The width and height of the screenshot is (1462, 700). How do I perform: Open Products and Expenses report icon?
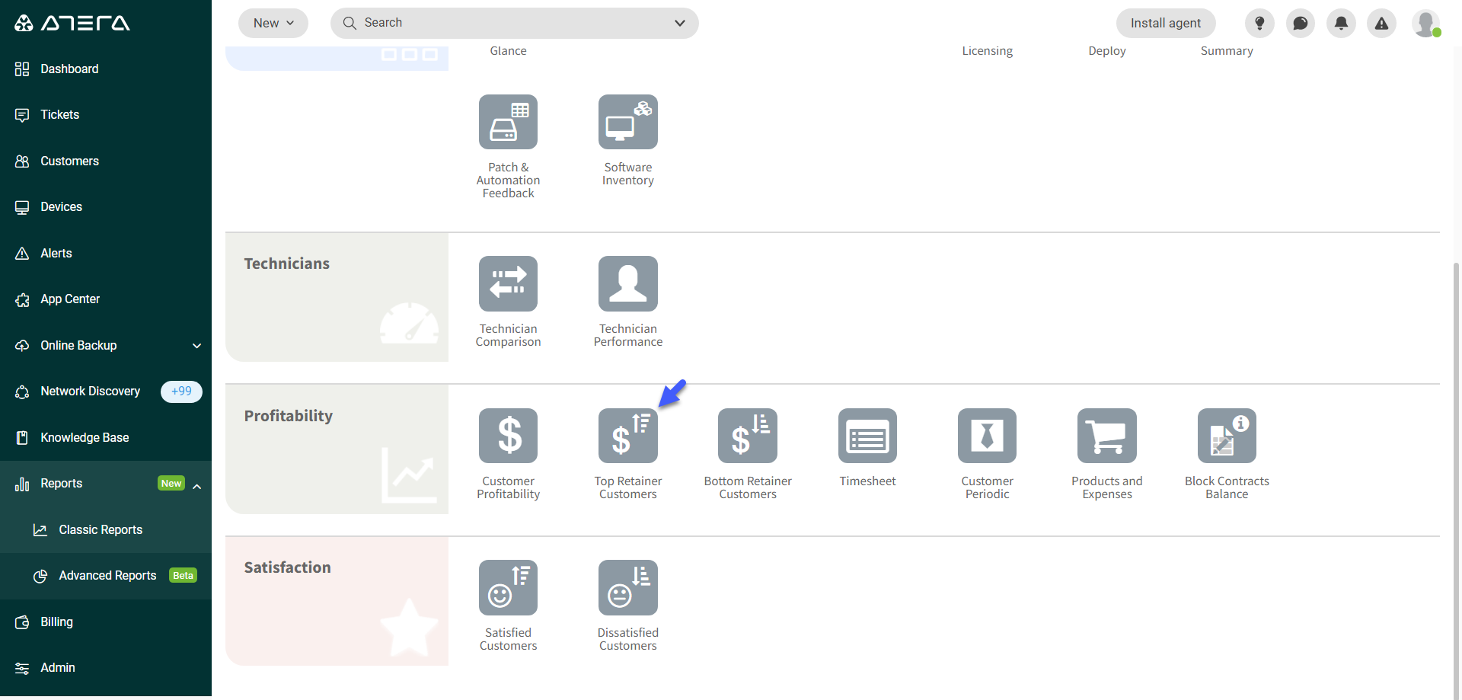(x=1107, y=436)
